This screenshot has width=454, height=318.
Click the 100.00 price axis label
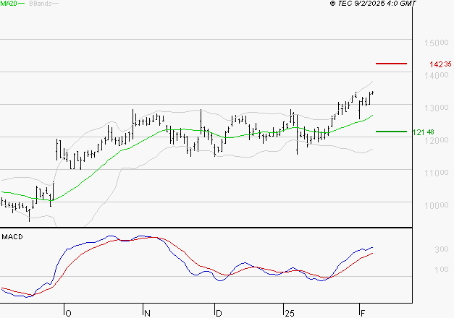click(437, 206)
